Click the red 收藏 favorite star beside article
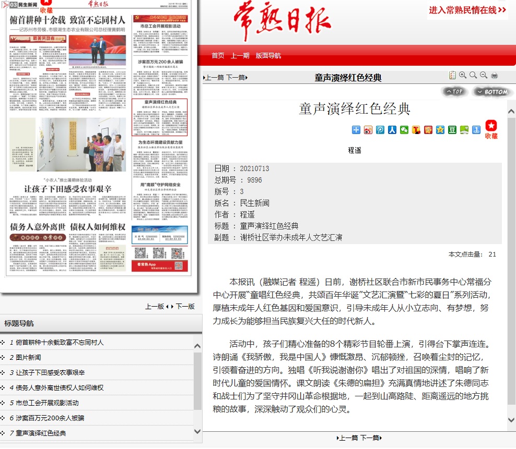Viewport: 516px width, 449px height. click(x=491, y=129)
